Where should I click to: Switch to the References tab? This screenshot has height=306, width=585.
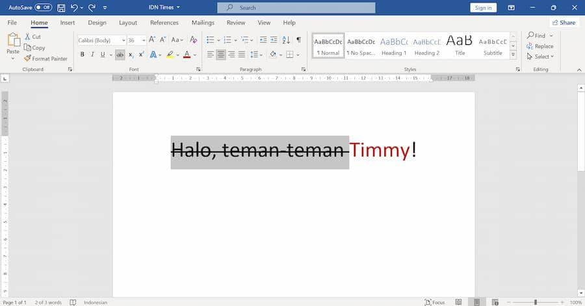(164, 23)
